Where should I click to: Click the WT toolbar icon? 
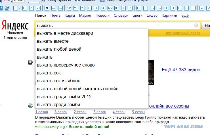[38, 8]
